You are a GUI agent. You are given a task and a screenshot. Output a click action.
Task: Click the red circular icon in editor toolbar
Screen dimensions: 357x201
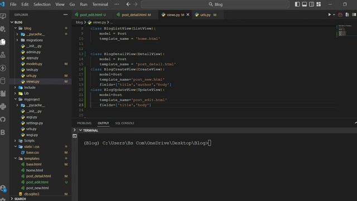[340, 15]
